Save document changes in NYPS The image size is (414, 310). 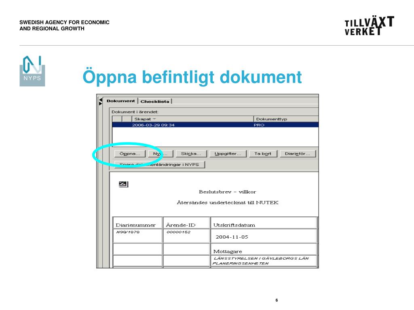[x=159, y=165]
